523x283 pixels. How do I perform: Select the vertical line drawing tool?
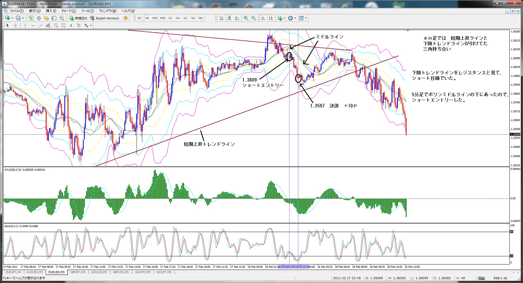tap(25, 25)
